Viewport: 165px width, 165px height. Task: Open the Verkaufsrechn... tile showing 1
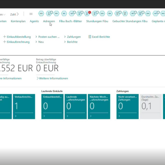pos(24,107)
